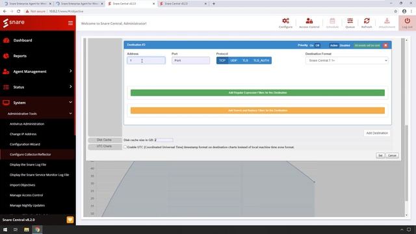416x234 pixels.
Task: Click the Status list icon
Action: (6, 87)
